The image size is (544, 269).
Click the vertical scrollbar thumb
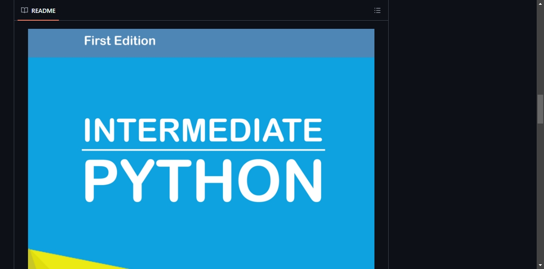click(540, 109)
